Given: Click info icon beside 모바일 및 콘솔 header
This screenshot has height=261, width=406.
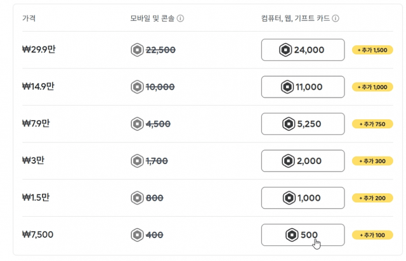Looking at the screenshot, I should coord(181,18).
